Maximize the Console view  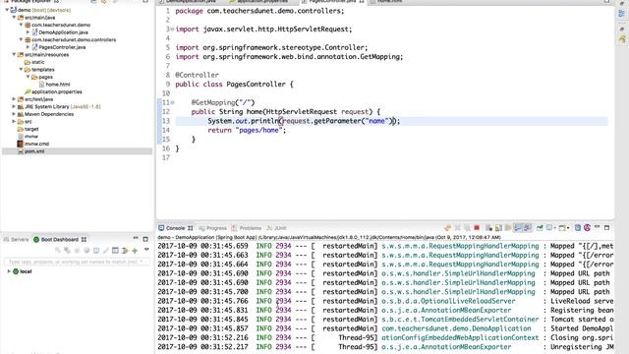pos(607,228)
